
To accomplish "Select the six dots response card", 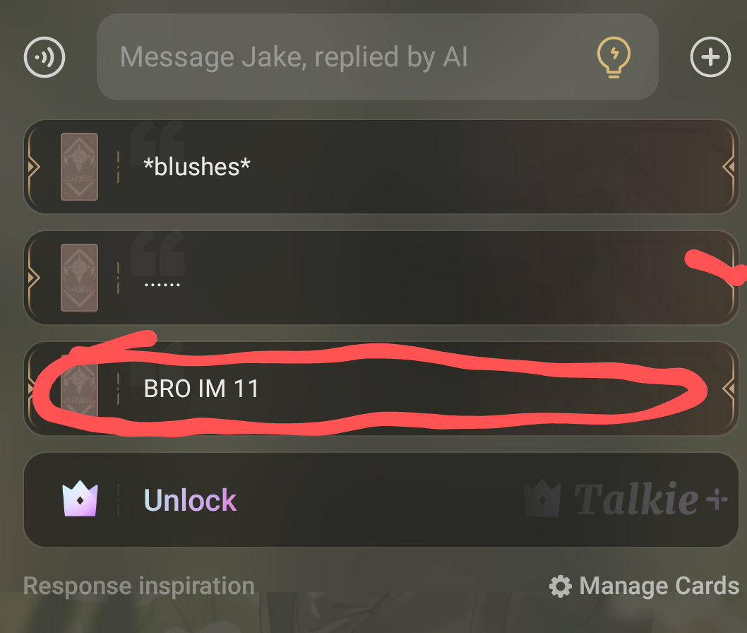I will coord(381,278).
